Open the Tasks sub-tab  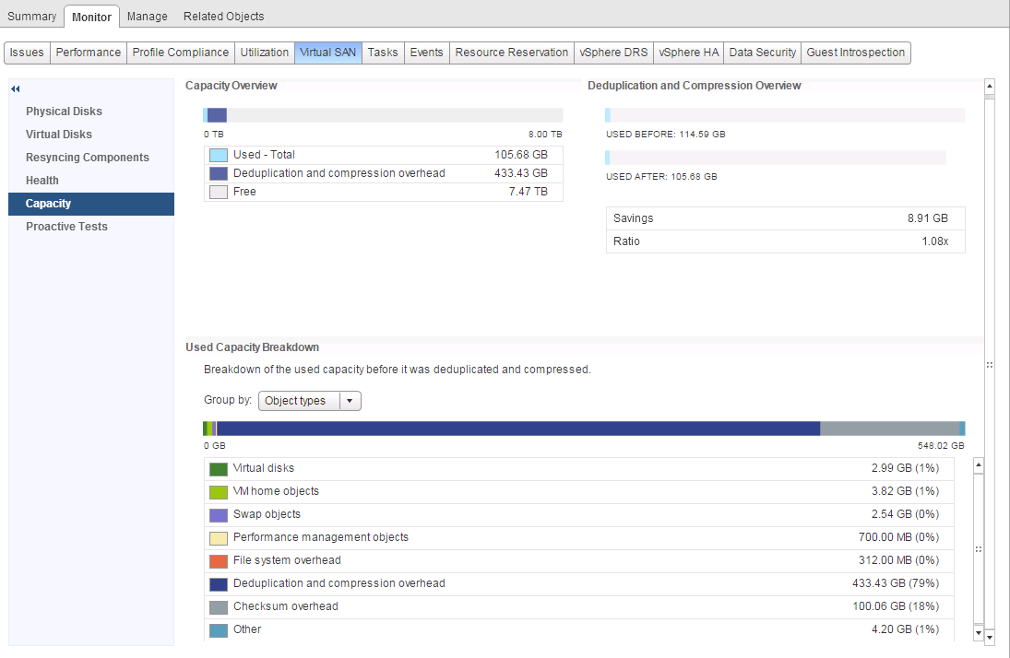(383, 53)
